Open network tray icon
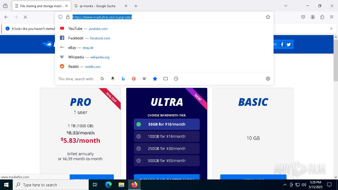Image resolution: width=338 pixels, height=190 pixels. [298, 185]
